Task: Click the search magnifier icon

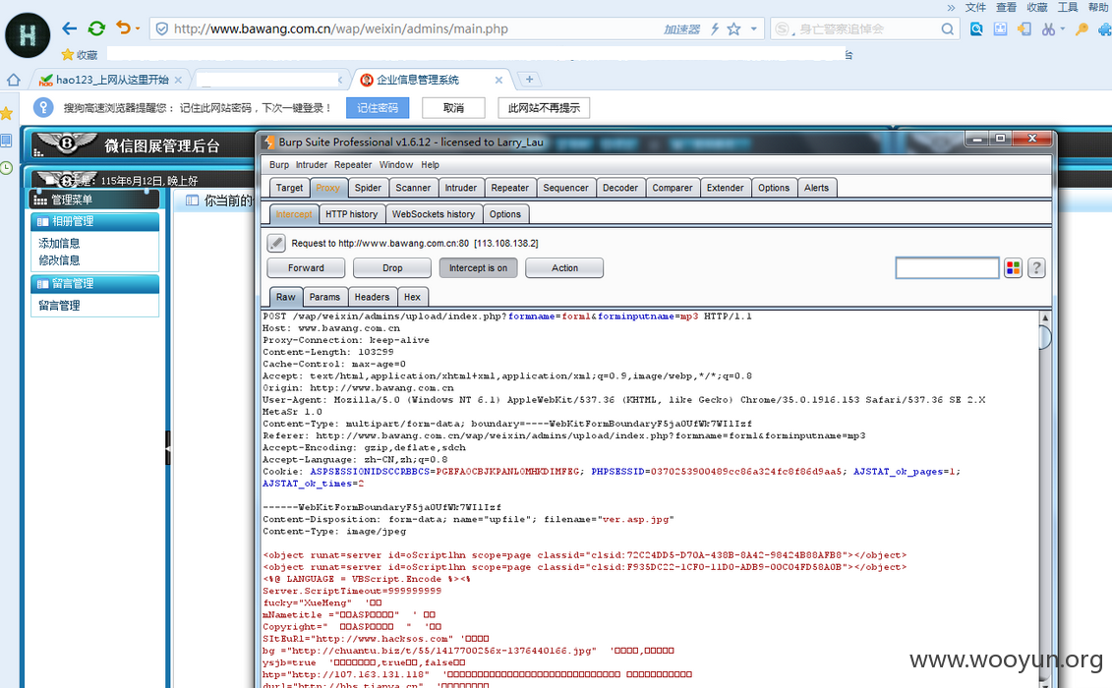Action: click(x=948, y=29)
